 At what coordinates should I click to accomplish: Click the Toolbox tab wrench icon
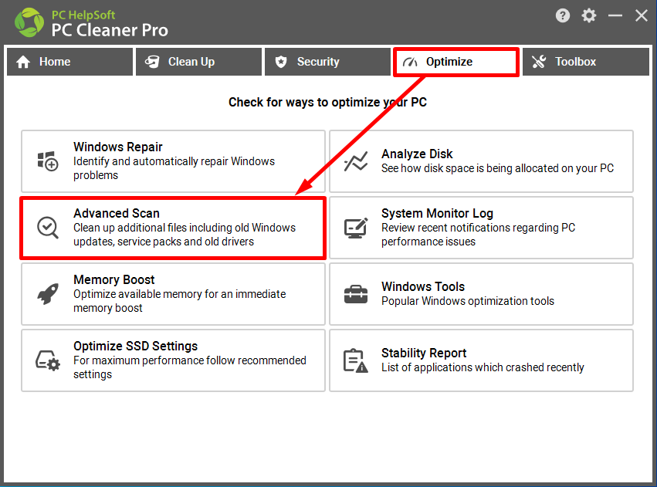tap(539, 62)
